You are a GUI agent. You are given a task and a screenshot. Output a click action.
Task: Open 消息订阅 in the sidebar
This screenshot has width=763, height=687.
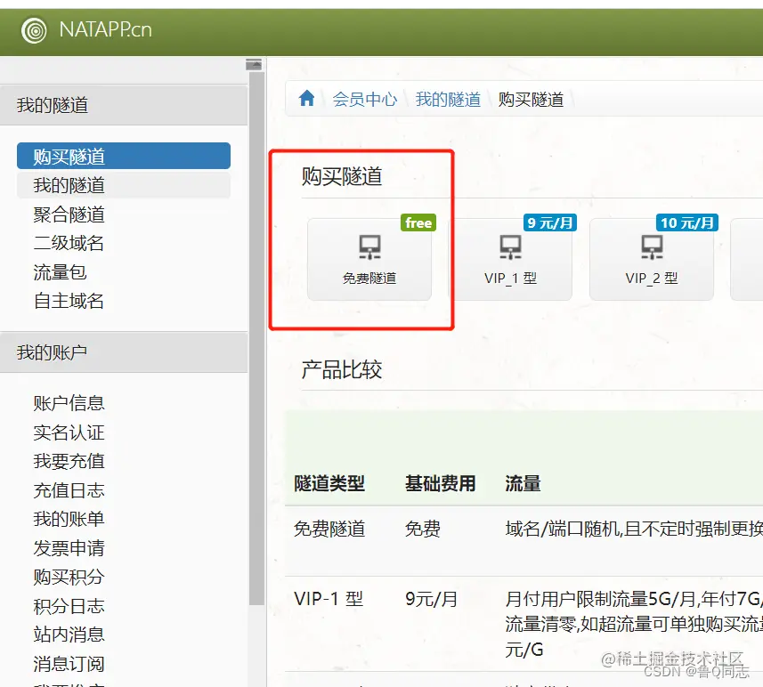click(x=69, y=664)
